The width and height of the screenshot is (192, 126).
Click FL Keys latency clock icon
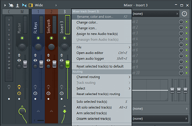pos(35,93)
